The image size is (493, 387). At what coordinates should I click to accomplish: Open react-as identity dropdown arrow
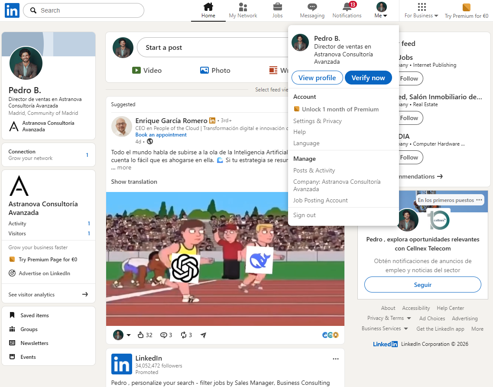tap(129, 335)
